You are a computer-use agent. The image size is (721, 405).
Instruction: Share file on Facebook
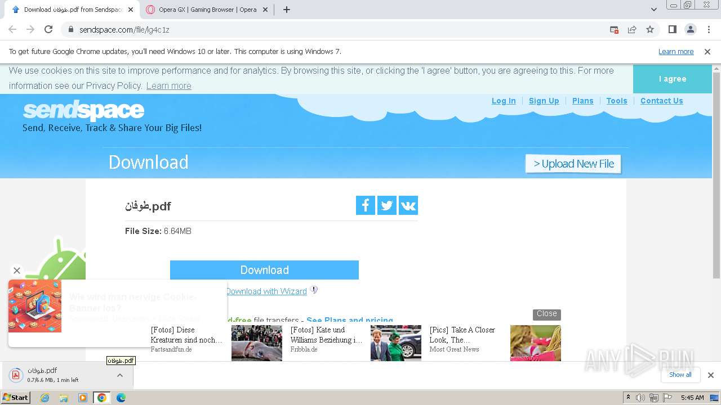click(x=366, y=205)
